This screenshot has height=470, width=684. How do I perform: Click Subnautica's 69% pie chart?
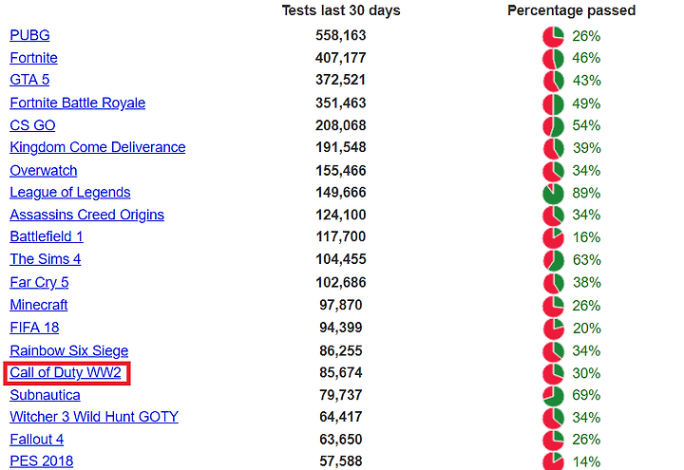(553, 396)
